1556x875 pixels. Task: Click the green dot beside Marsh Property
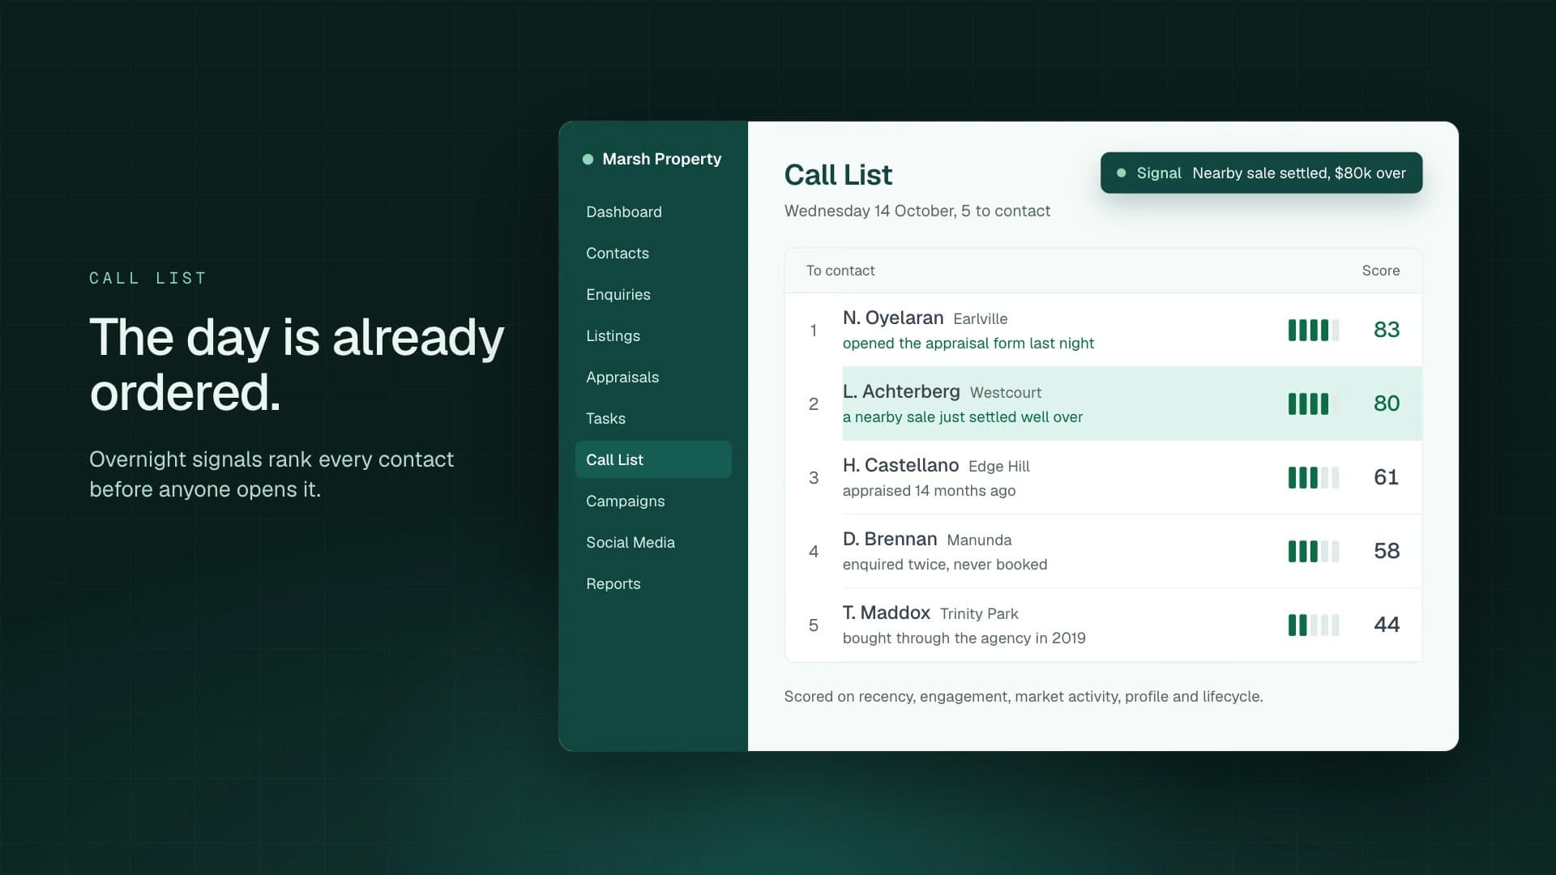point(588,160)
